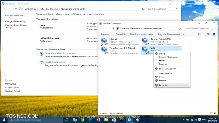
Task: Show hidden system tray icons
Action: coord(184,120)
